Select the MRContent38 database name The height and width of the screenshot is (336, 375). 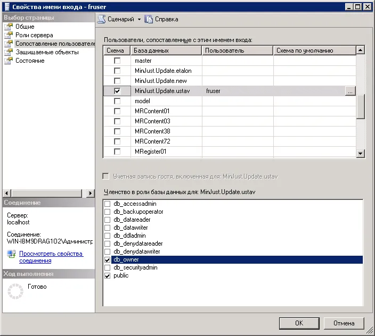point(152,131)
